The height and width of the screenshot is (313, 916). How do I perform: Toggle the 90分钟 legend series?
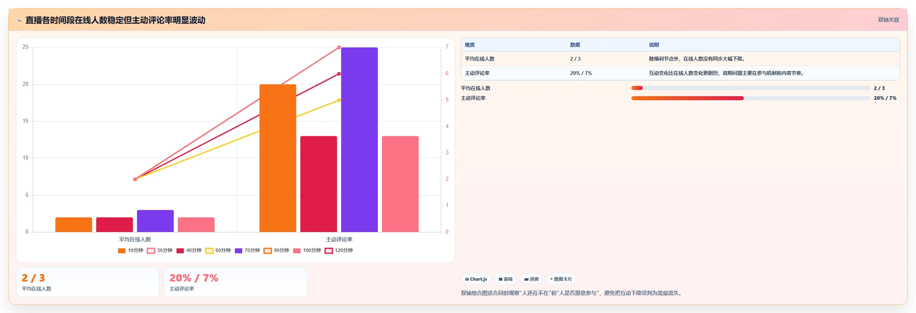pyautogui.click(x=276, y=250)
